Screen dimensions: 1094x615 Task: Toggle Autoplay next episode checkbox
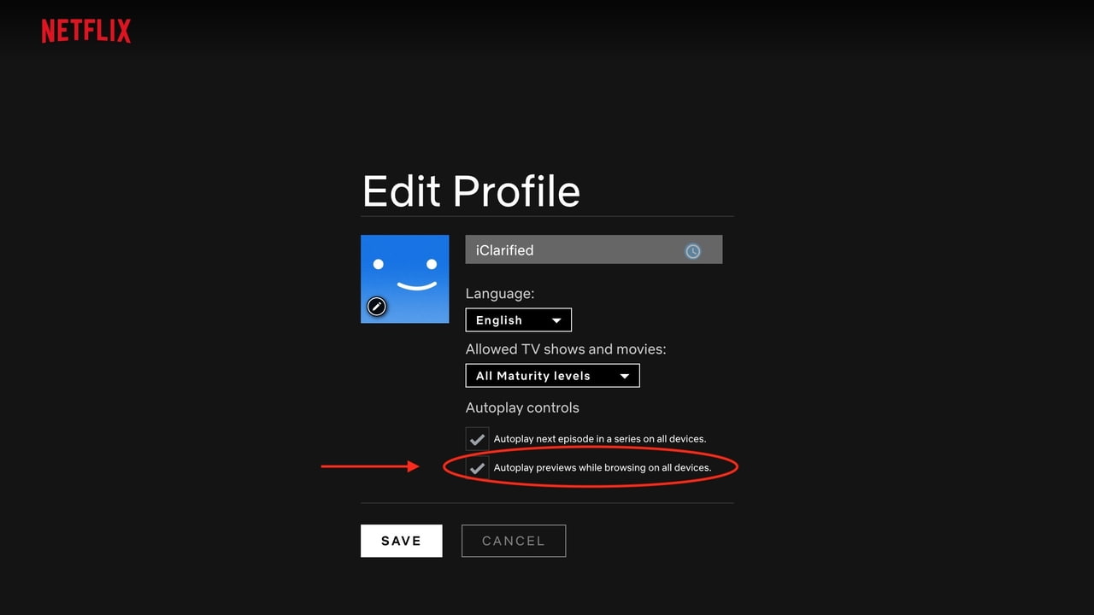tap(477, 439)
